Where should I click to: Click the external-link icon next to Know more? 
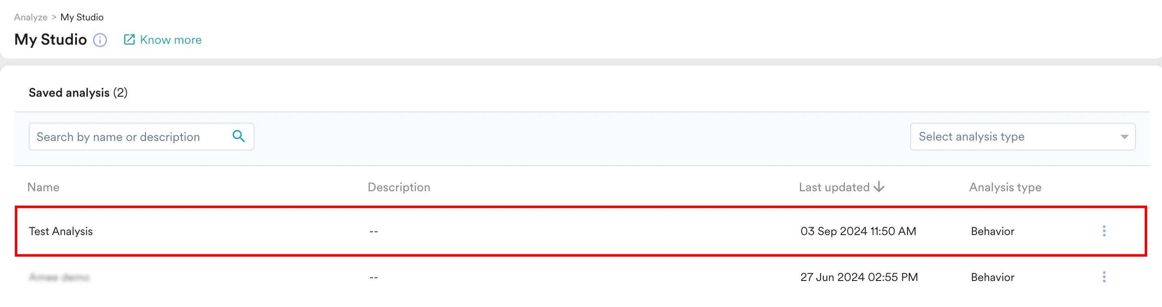point(129,39)
